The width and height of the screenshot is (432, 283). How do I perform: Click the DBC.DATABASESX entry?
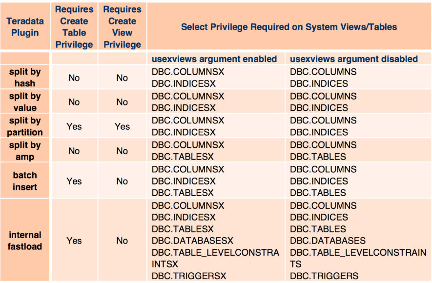[x=192, y=241]
